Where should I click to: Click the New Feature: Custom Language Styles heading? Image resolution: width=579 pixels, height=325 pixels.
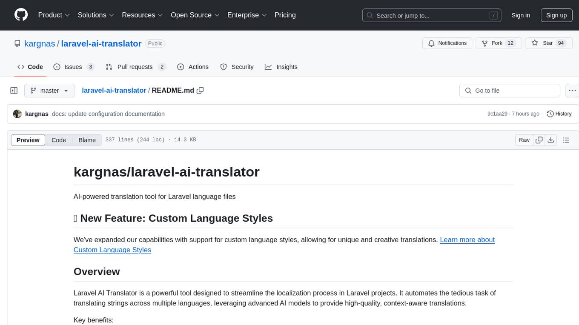pyautogui.click(x=173, y=218)
